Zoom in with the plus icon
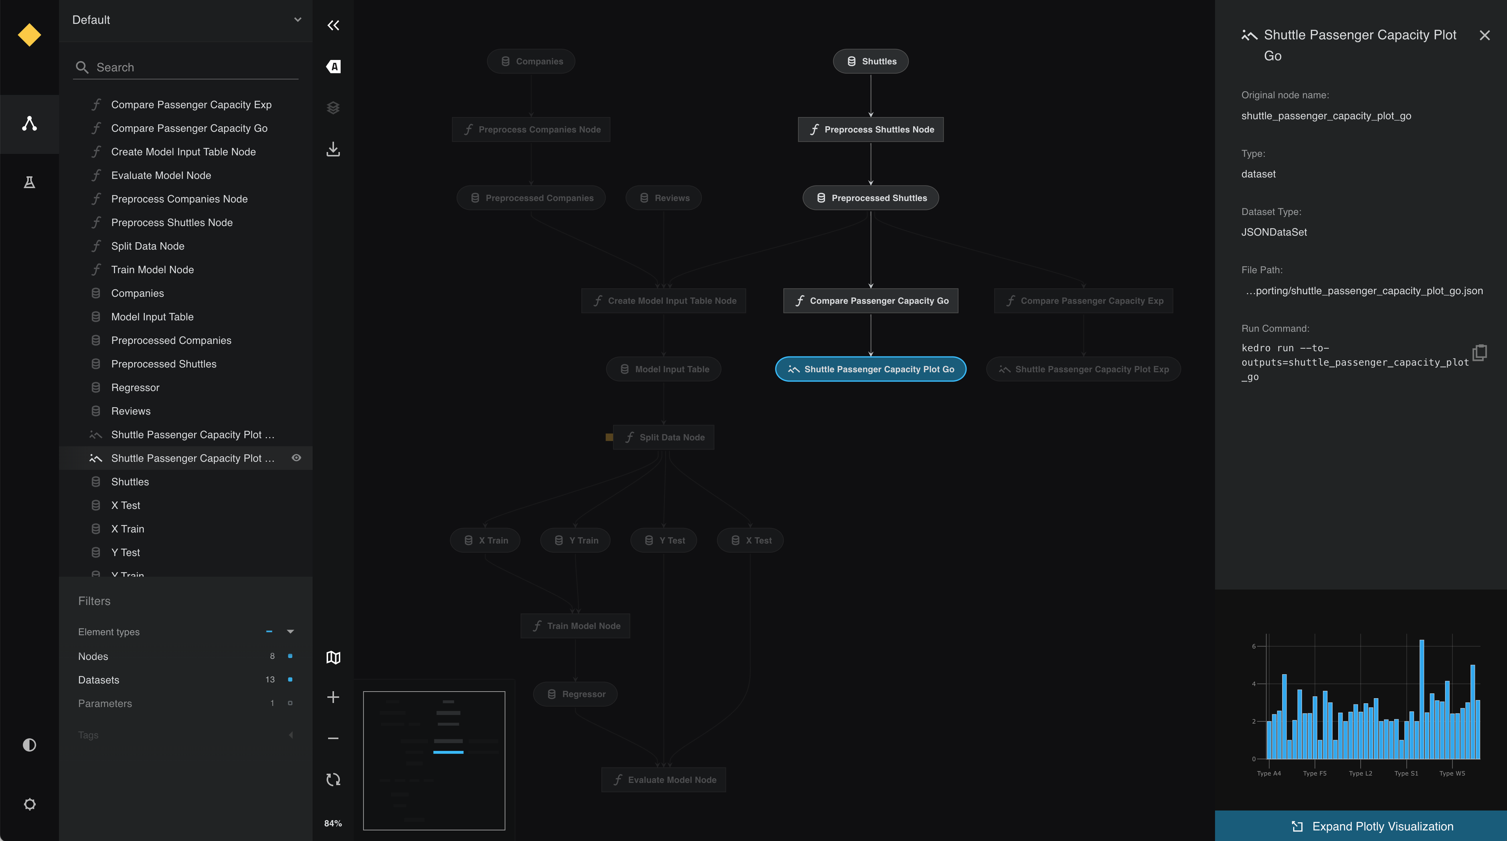1507x841 pixels. click(x=333, y=697)
